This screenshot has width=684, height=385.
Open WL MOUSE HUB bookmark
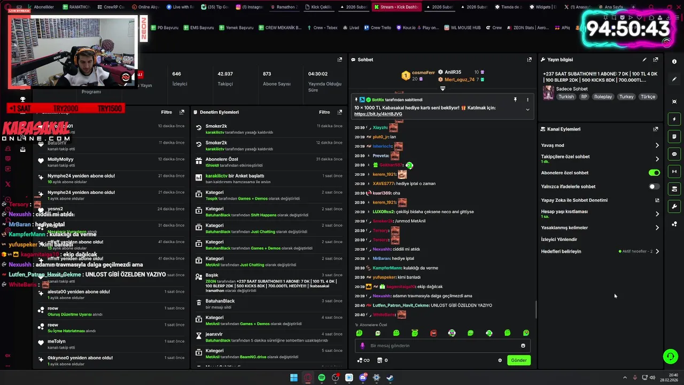tap(462, 27)
